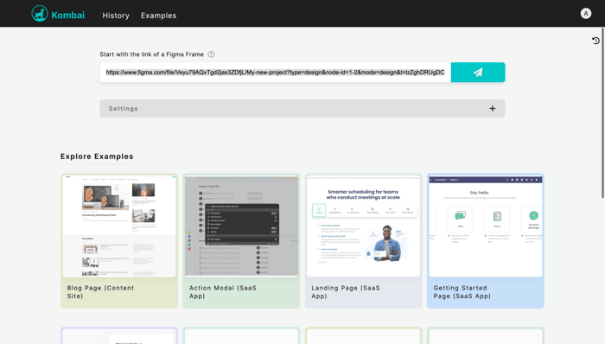The image size is (605, 344).
Task: Open the History menu item
Action: (x=116, y=16)
